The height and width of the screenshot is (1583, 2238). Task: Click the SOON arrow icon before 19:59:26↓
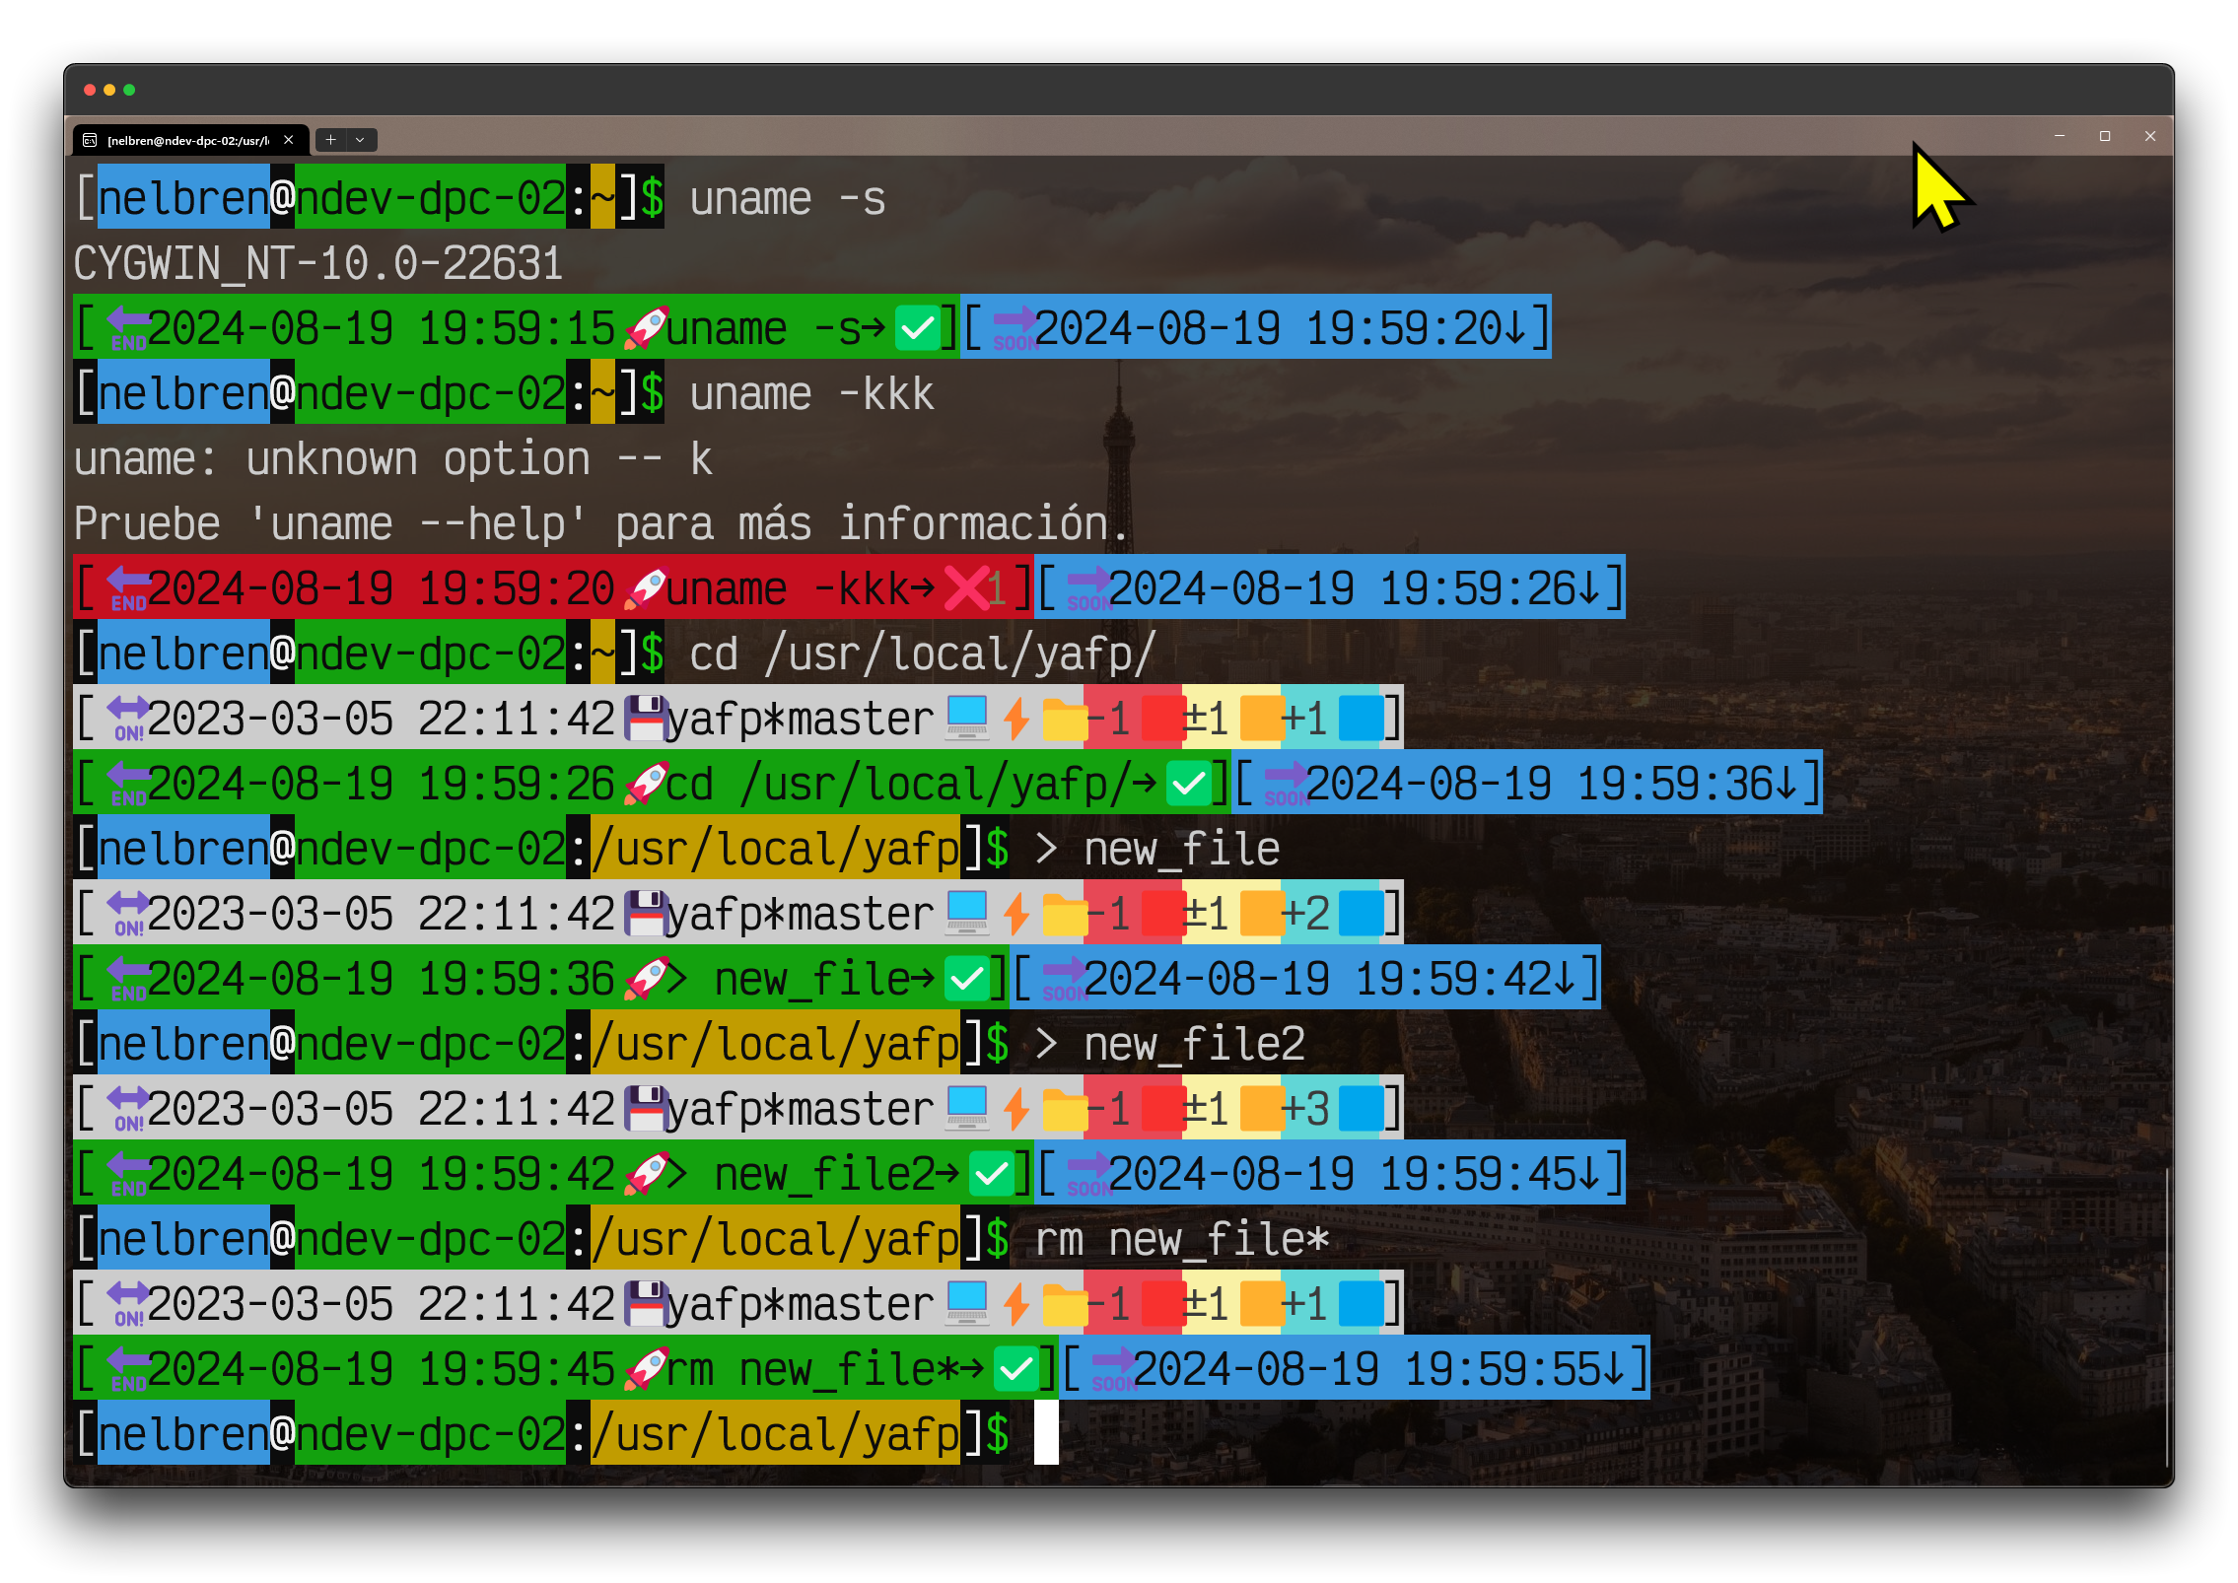[1087, 587]
